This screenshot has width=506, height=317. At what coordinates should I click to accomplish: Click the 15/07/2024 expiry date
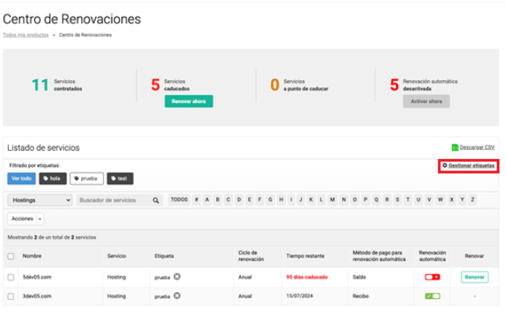[x=300, y=296]
